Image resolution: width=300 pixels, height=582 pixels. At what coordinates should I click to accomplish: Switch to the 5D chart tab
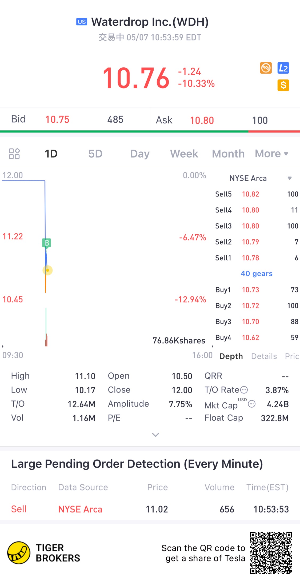[95, 154]
